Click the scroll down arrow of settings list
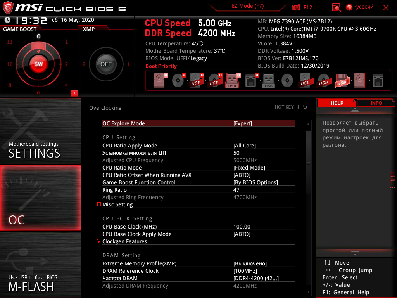Image resolution: width=397 pixels, height=298 pixels. point(308,292)
